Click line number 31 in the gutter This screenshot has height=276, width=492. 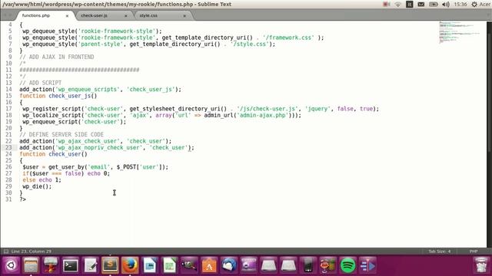pos(8,199)
